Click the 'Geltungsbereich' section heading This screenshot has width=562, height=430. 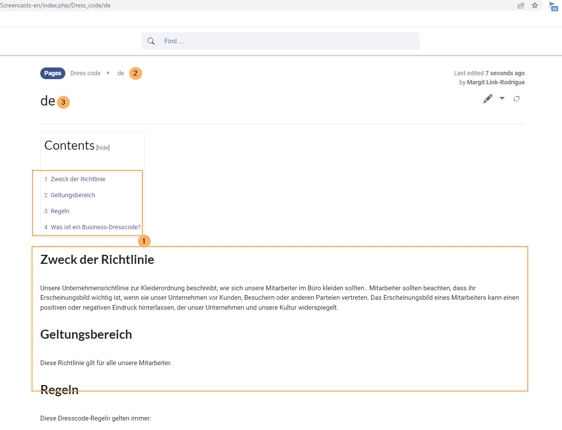(x=86, y=334)
